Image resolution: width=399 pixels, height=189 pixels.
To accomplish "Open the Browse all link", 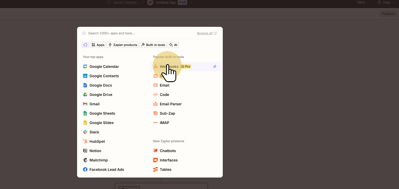I will click(x=207, y=33).
